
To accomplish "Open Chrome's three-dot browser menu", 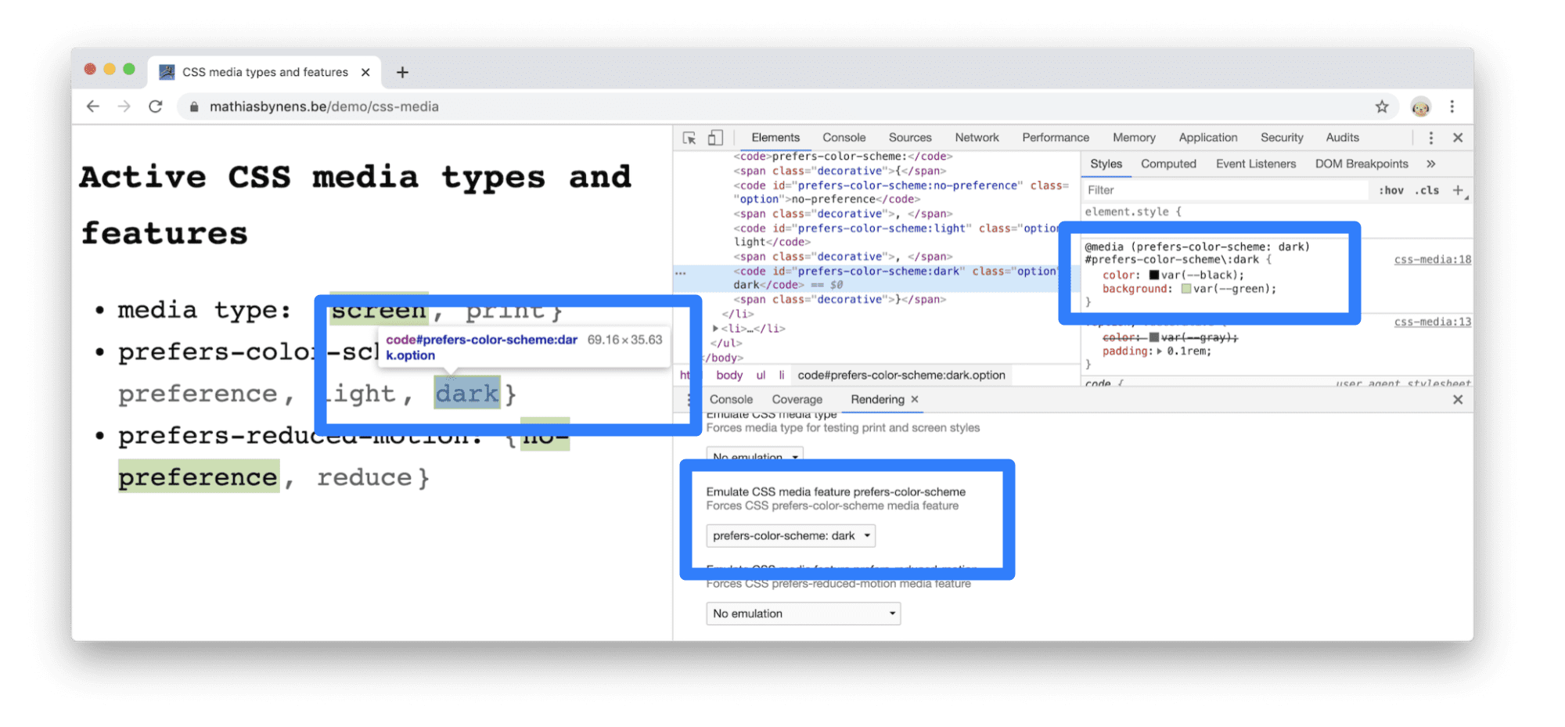I will (x=1453, y=106).
